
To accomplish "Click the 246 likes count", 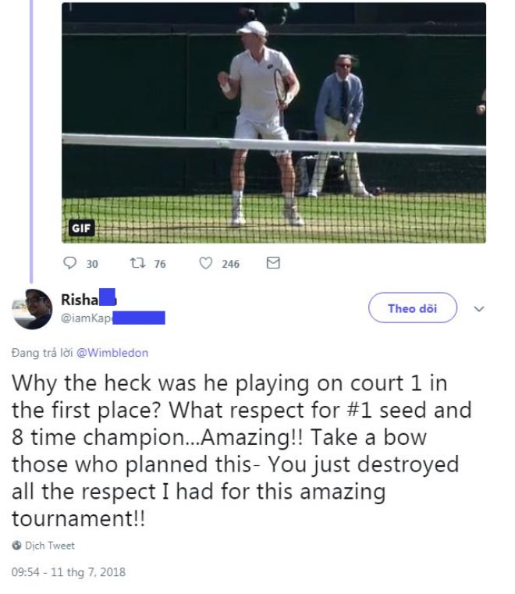I will pyautogui.click(x=230, y=265).
